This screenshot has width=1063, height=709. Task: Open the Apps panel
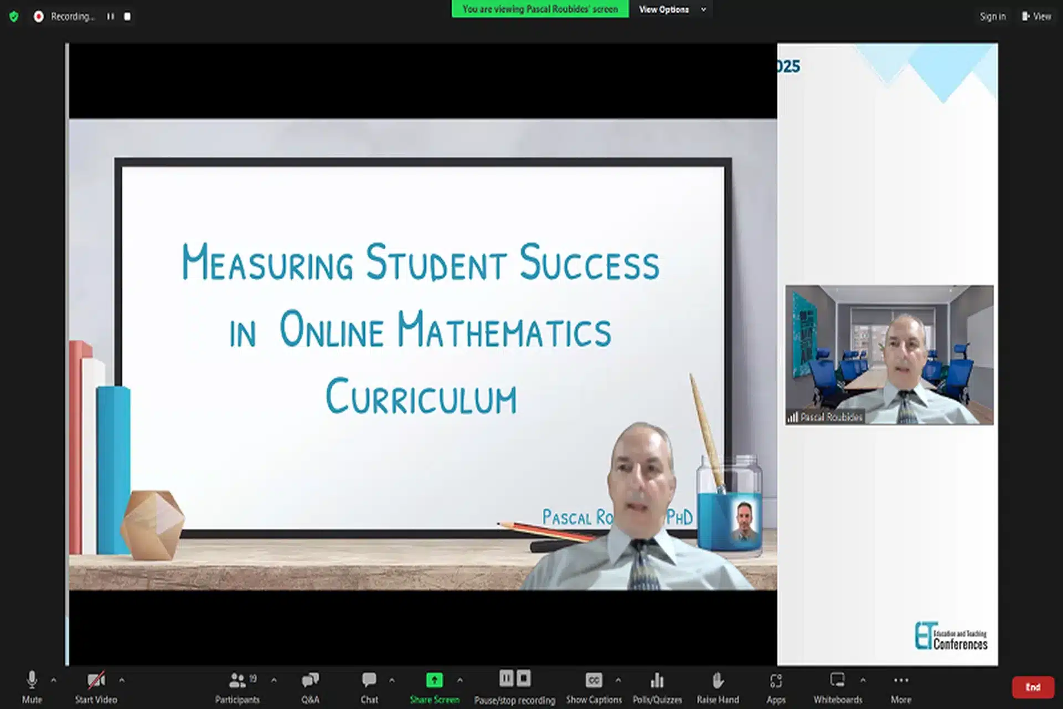click(x=776, y=687)
